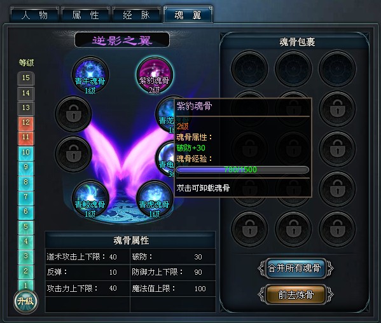
Task: Click the 青鲸魂骨 1级 soul bone orb
Action: 90,198
